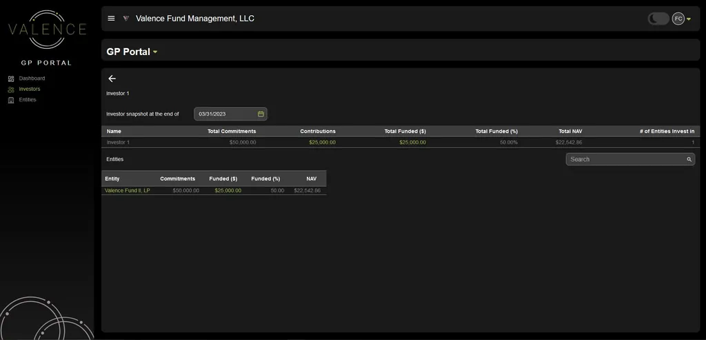Viewport: 706px width, 340px height.
Task: Click the GP Portal heading text
Action: (128, 52)
